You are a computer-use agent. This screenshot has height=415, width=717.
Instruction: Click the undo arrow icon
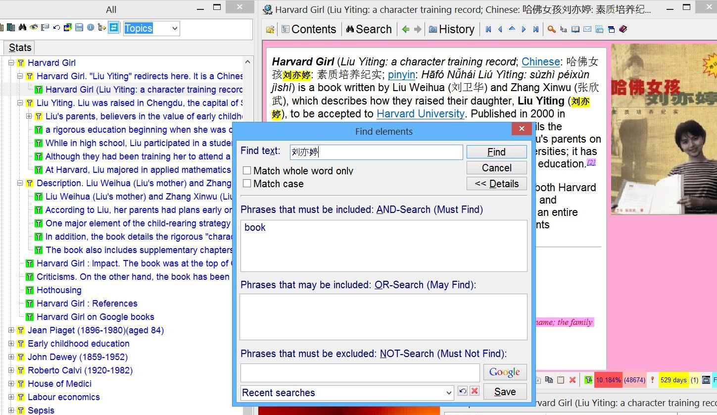(x=57, y=28)
